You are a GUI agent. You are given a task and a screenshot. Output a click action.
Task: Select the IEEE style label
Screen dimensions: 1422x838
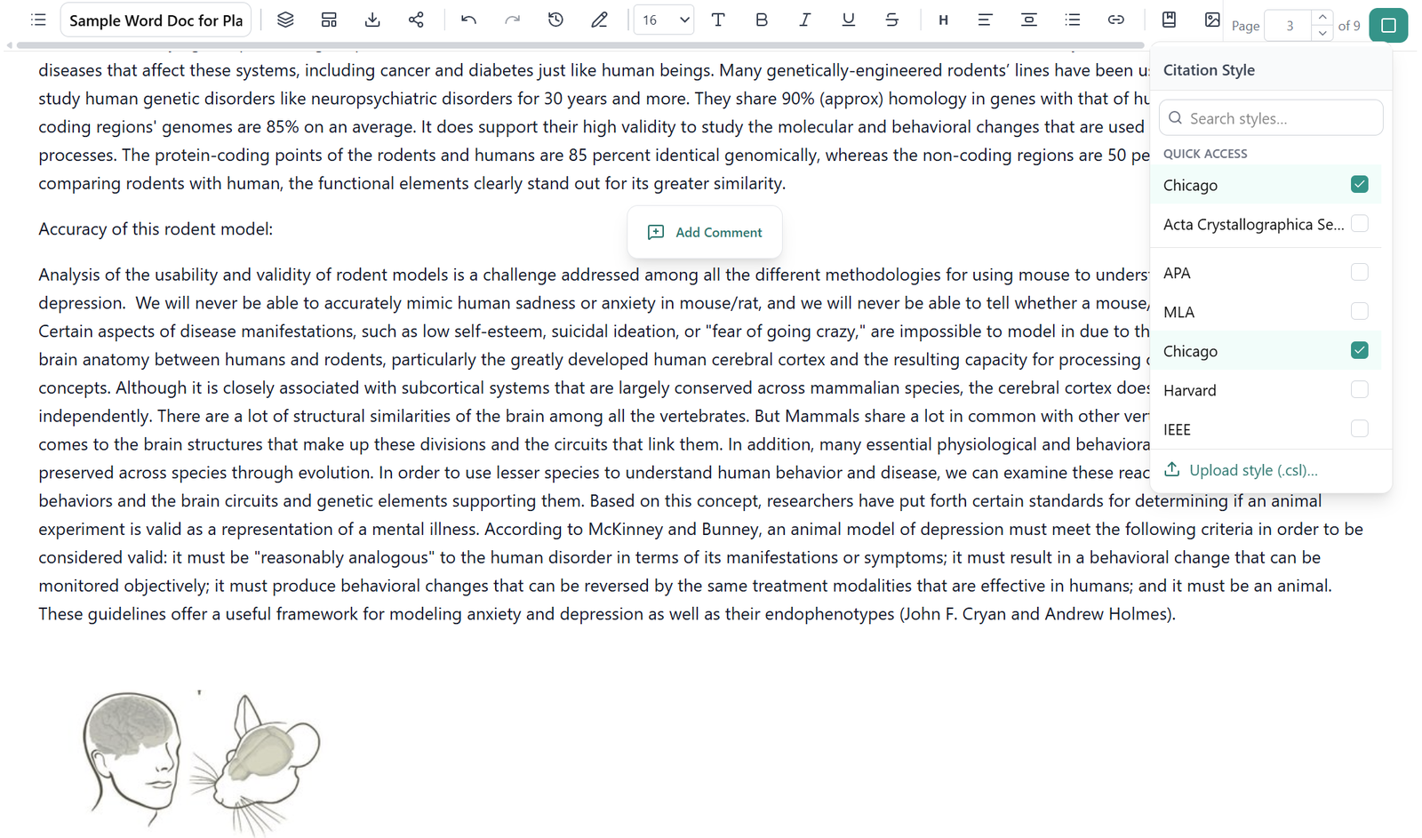point(1177,429)
